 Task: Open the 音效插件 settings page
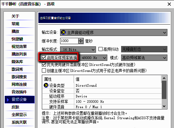point(19,92)
